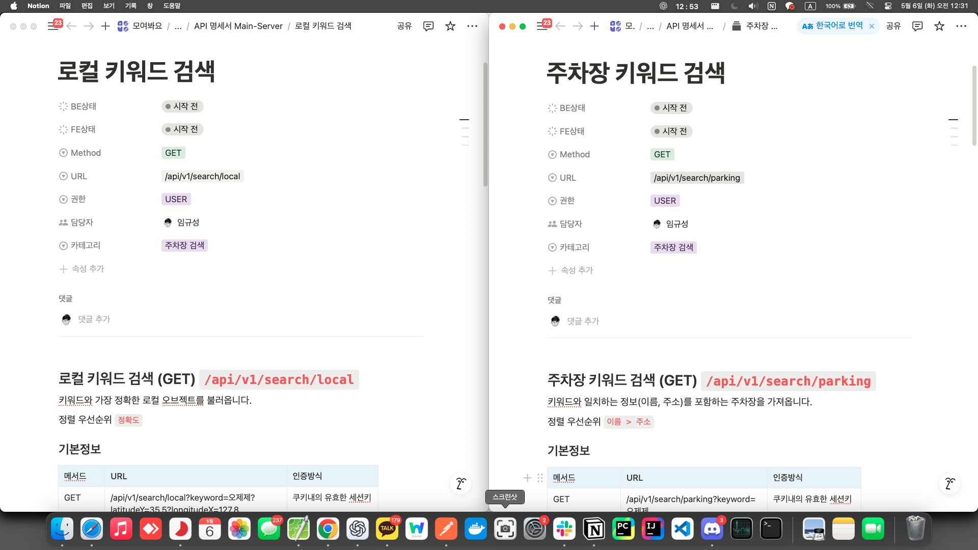978x550 pixels.
Task: Click the left window's vertical scrollbar
Action: [485, 125]
